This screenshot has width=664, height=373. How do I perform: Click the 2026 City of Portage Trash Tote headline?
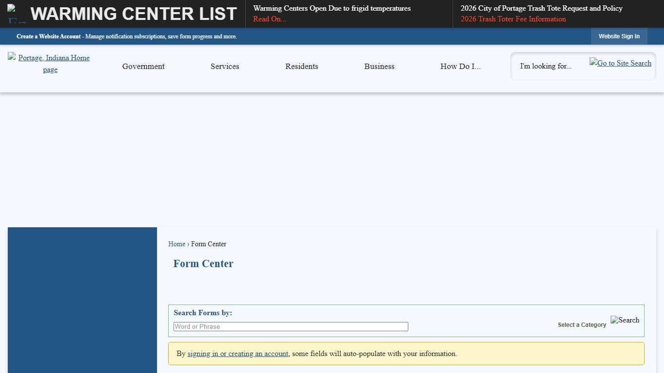tap(541, 8)
